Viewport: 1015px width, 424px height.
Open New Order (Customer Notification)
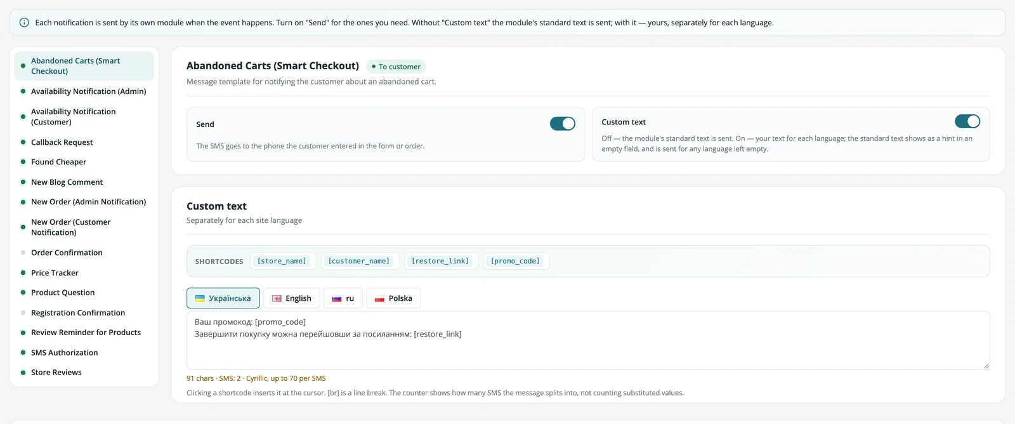click(x=84, y=227)
